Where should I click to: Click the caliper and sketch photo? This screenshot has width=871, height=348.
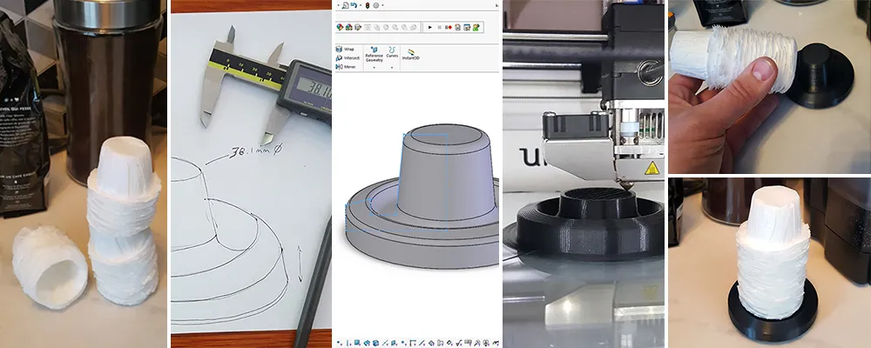pyautogui.click(x=251, y=172)
